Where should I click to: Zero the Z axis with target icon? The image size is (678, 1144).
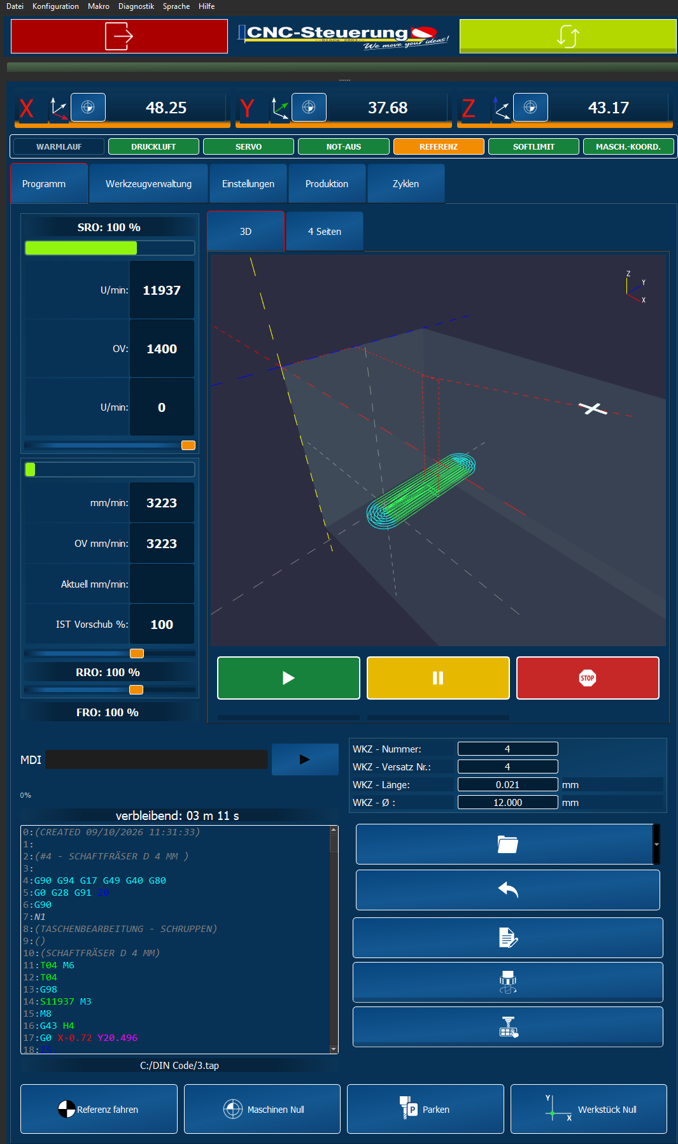(530, 108)
